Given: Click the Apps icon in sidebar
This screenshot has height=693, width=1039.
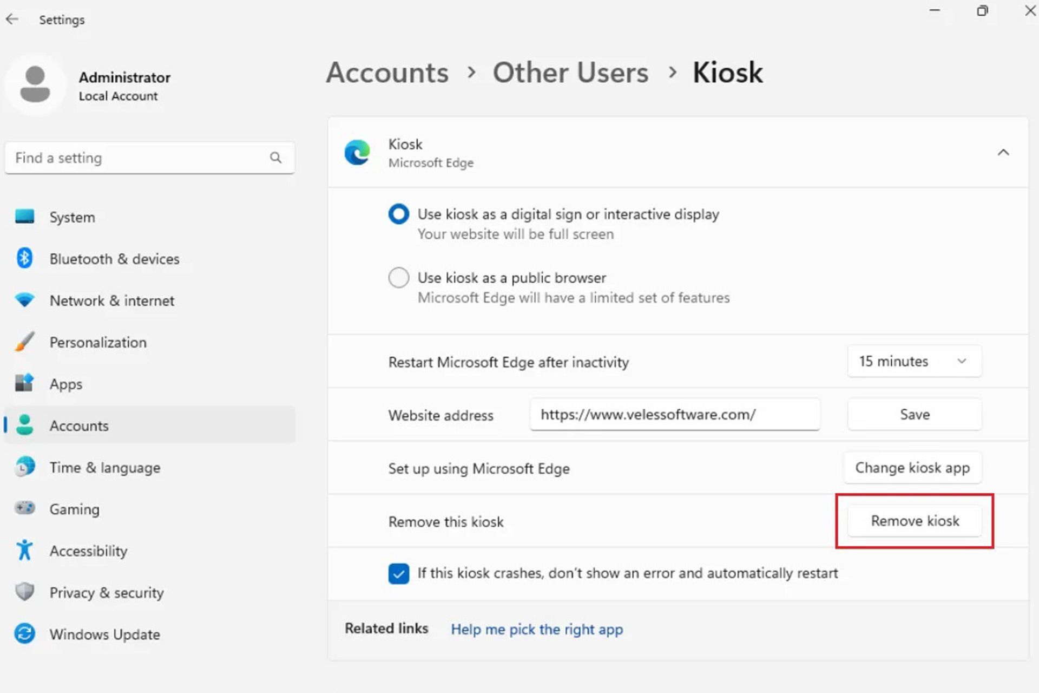Looking at the screenshot, I should pos(24,383).
